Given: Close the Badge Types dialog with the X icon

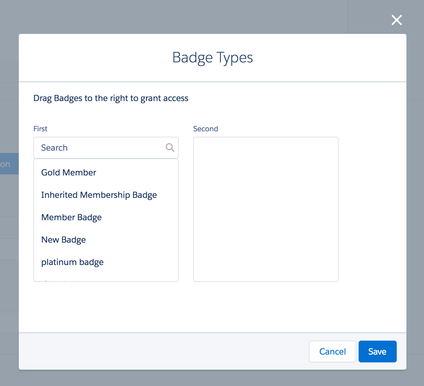Looking at the screenshot, I should (396, 20).
